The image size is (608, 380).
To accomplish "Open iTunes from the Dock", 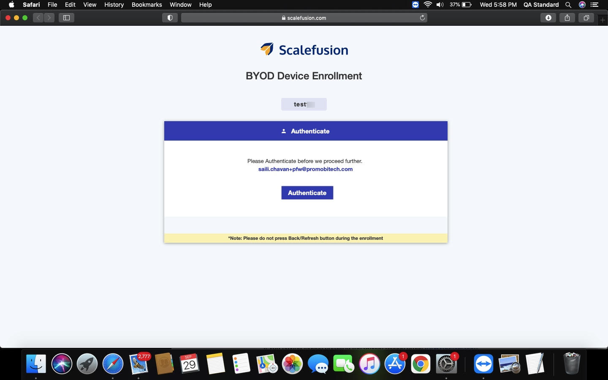I will (369, 364).
